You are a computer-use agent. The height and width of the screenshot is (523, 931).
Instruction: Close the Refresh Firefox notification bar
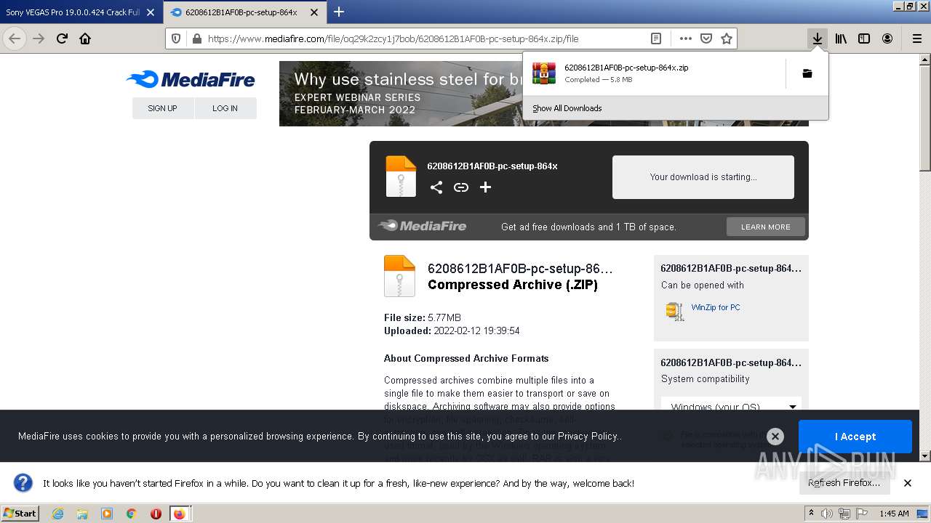pos(907,482)
